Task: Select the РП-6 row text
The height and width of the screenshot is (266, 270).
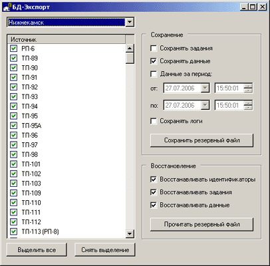Action: coord(28,49)
